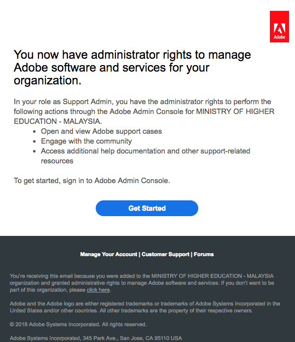Screen dimensions: 295x342
Task: Open the Customer Support footer link
Action: pos(165,254)
